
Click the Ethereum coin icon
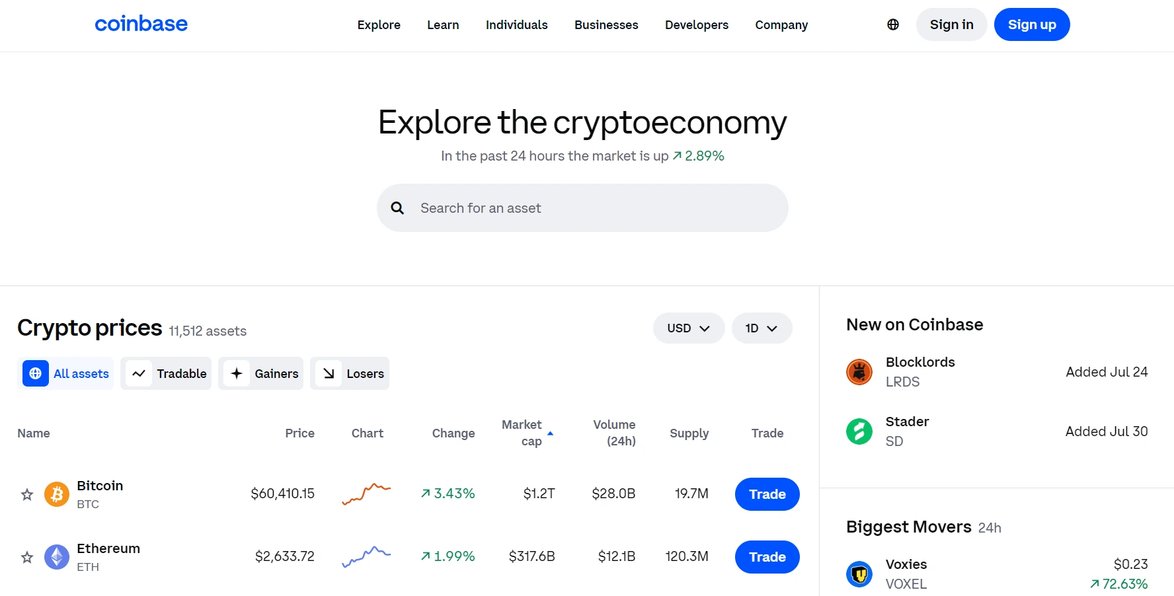(57, 557)
